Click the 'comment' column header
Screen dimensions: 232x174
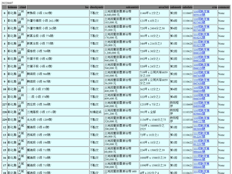coord(224,7)
